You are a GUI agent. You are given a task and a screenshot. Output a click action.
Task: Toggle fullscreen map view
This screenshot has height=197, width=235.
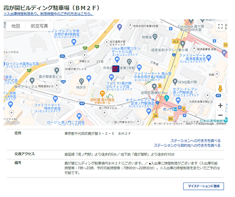coord(221,26)
